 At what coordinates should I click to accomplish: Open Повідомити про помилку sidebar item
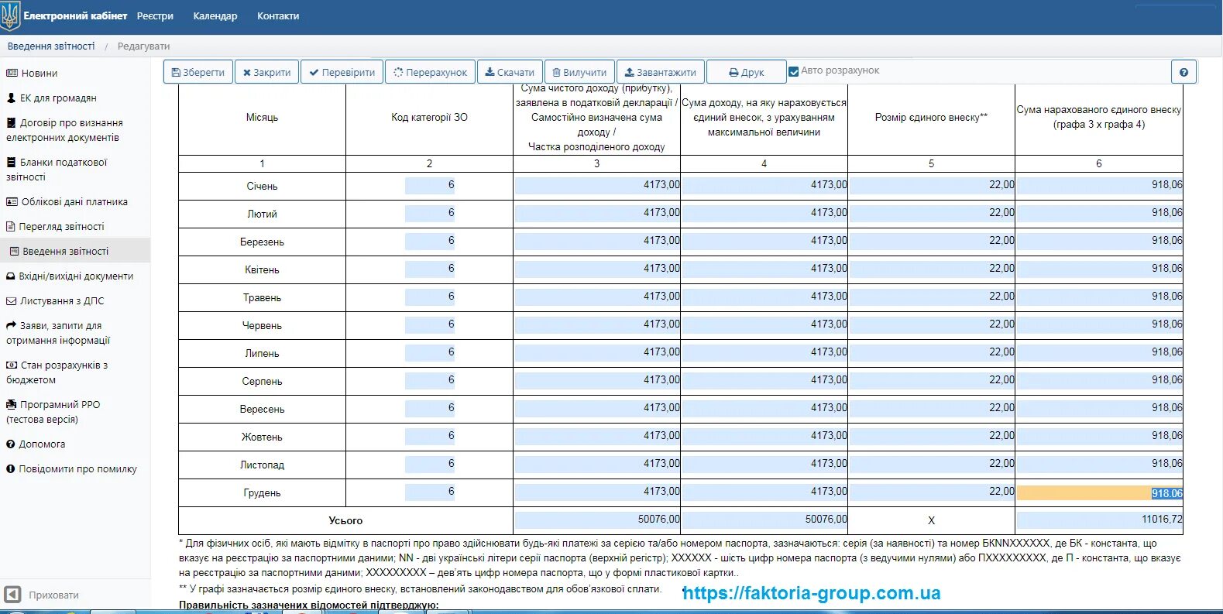(x=77, y=468)
